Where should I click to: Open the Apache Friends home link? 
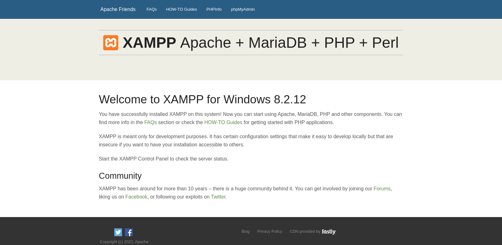tap(118, 9)
